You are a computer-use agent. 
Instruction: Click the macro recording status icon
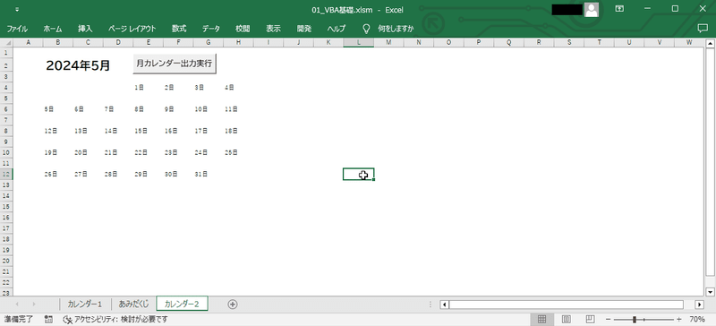[x=49, y=319]
